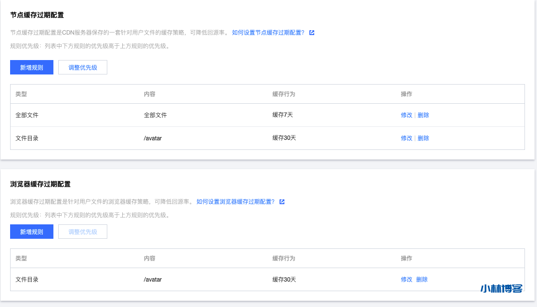
Task: Click 删除 for the /avatar browser cache rule
Action: [x=423, y=279]
